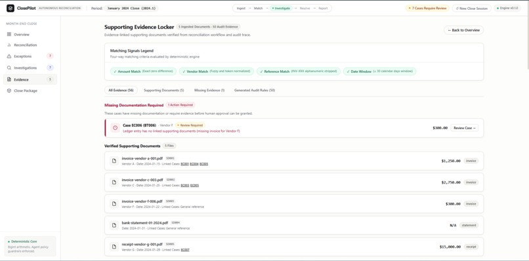Click the red alert icon for Case EC006
The height and width of the screenshot is (261, 529).
coord(115,128)
